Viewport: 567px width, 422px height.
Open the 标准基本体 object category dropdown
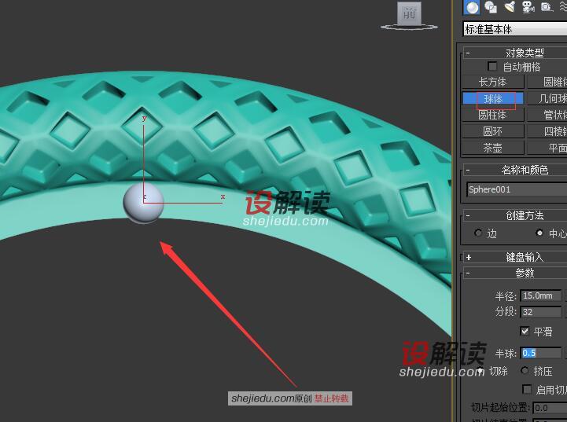coord(515,29)
